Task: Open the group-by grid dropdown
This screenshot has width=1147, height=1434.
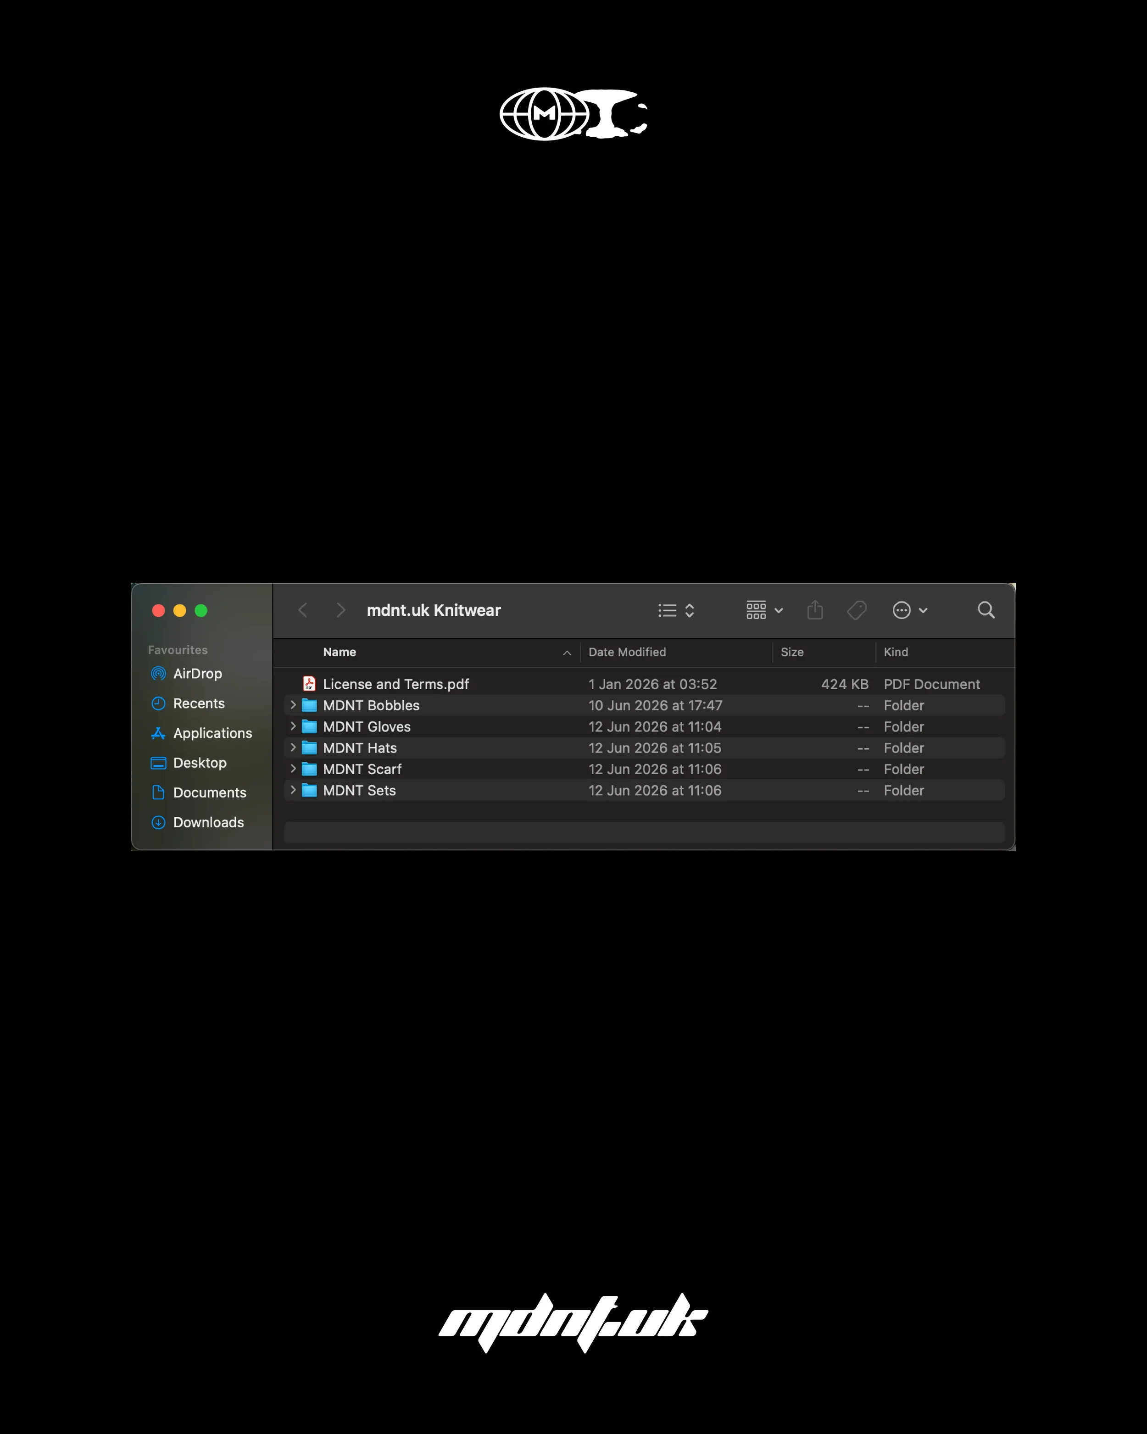Action: (x=765, y=611)
